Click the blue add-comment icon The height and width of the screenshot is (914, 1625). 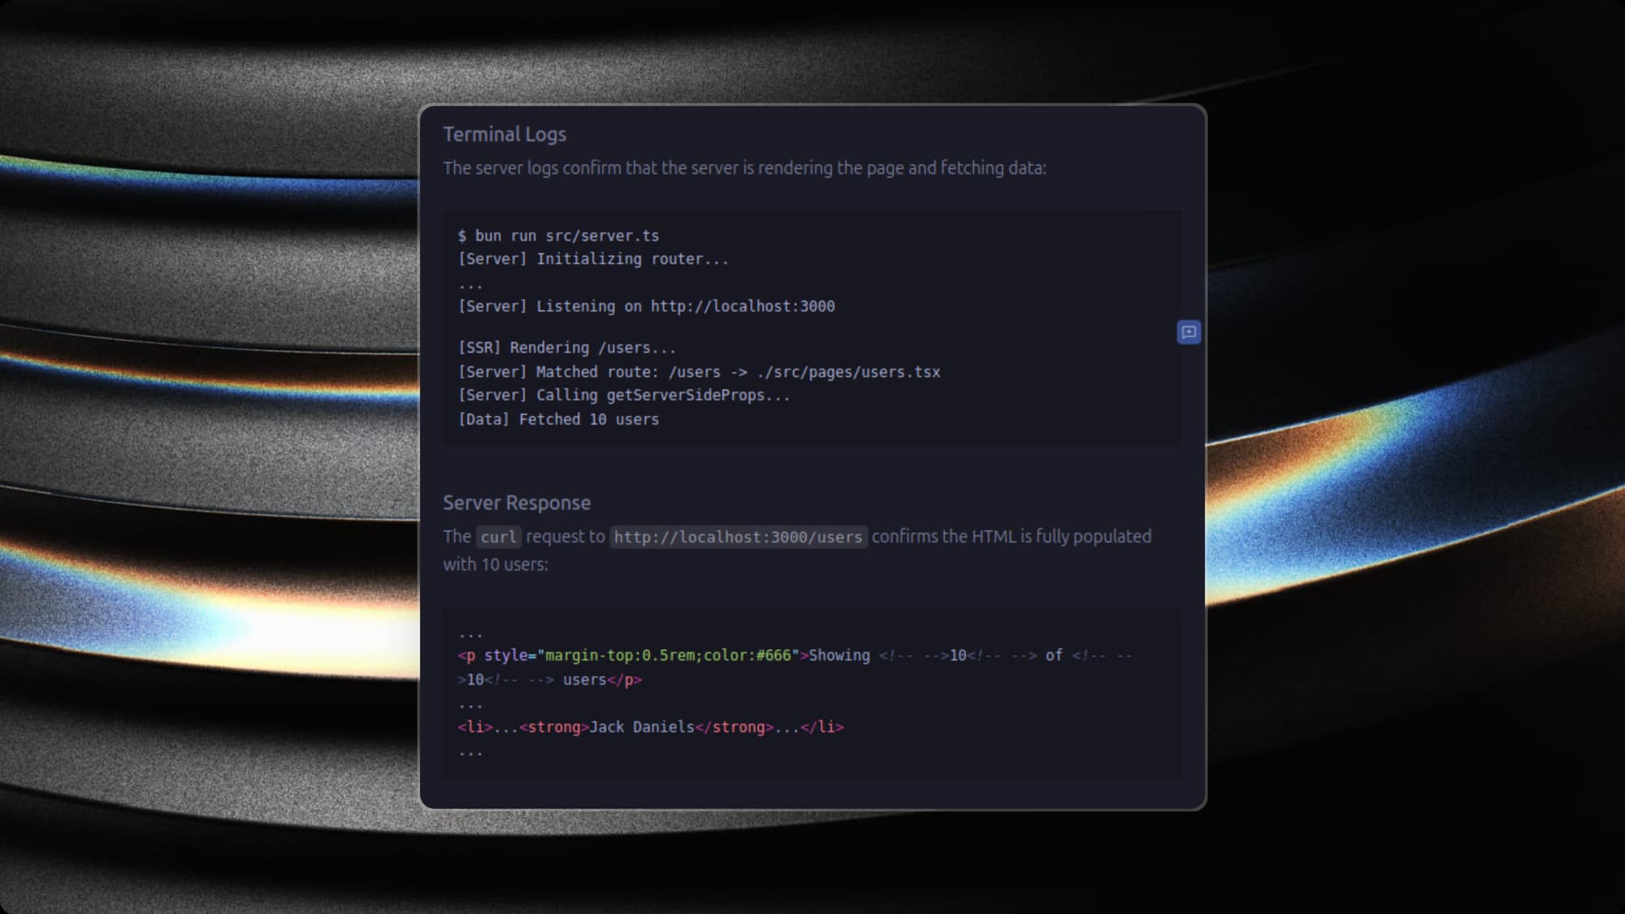click(1189, 332)
